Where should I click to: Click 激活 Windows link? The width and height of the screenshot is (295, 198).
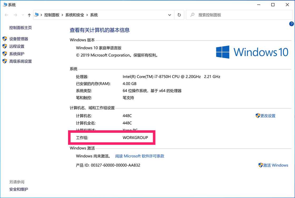coord(276,165)
